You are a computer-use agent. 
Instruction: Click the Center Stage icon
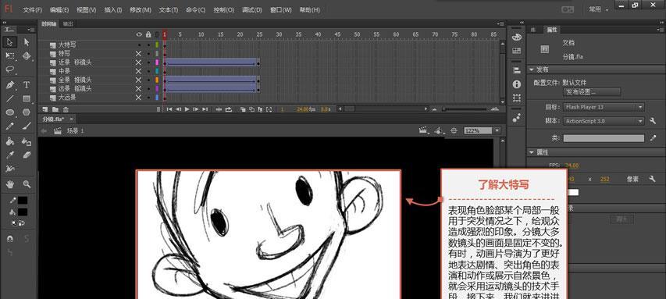454,131
